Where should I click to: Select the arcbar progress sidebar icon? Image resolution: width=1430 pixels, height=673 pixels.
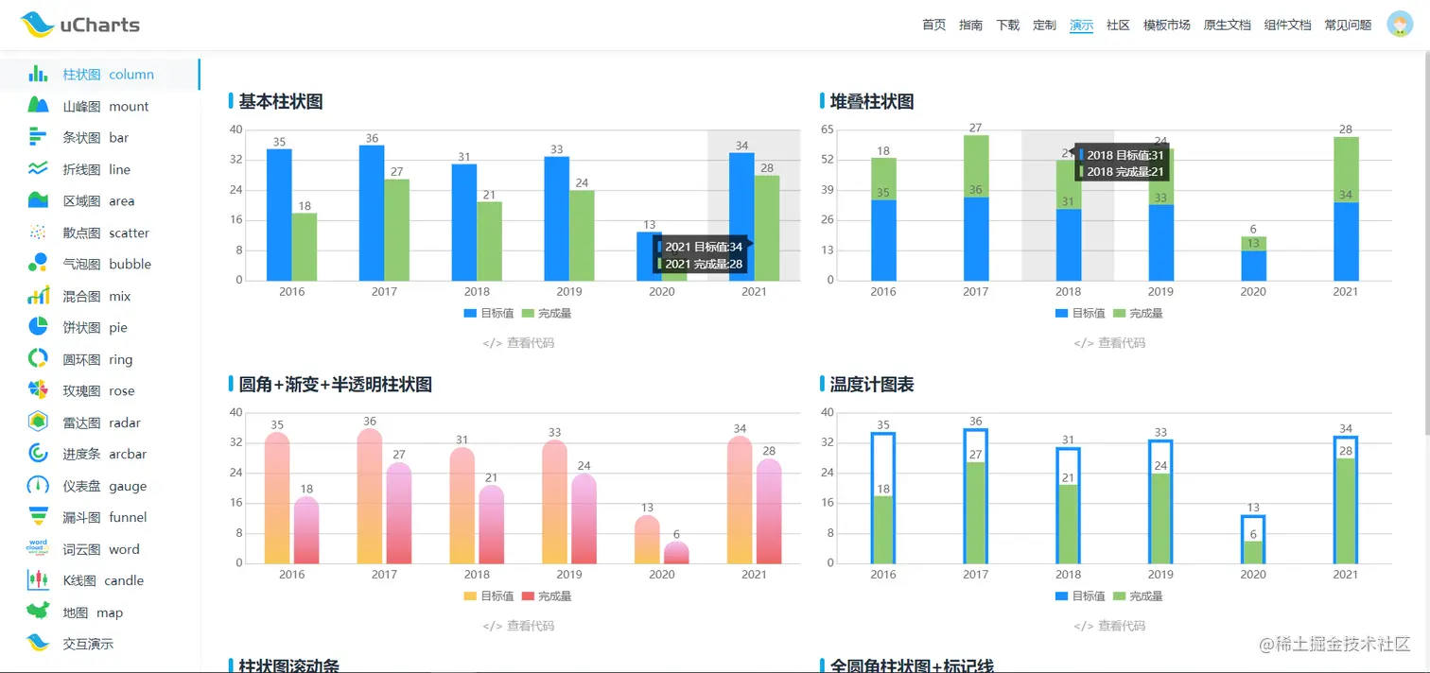[38, 454]
